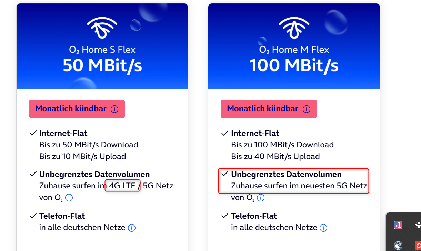
Task: Click 'Internet-Flat' heading in S Flex card
Action: (x=63, y=133)
